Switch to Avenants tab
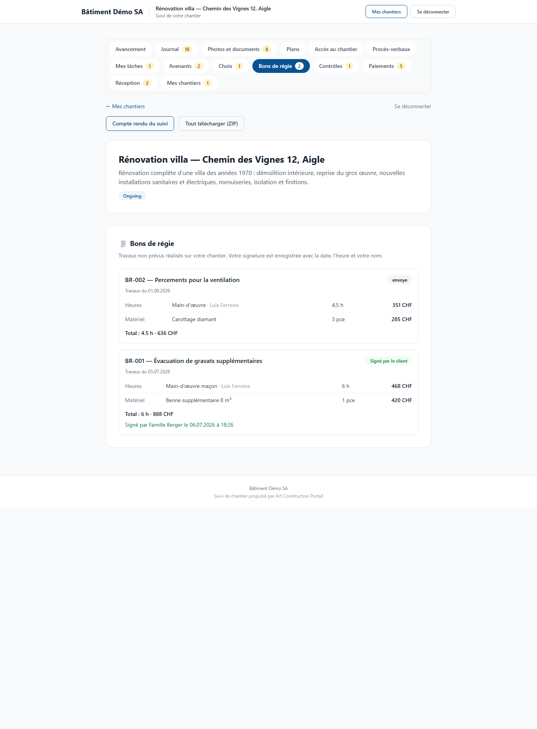The image size is (537, 729). (186, 66)
